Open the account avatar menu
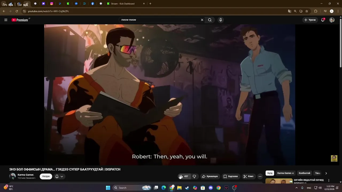Screen dimensions: 342x192 [x=332, y=20]
